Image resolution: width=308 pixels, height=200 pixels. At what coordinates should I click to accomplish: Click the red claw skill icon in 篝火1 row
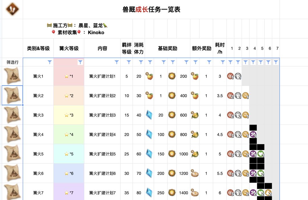[x=230, y=76]
